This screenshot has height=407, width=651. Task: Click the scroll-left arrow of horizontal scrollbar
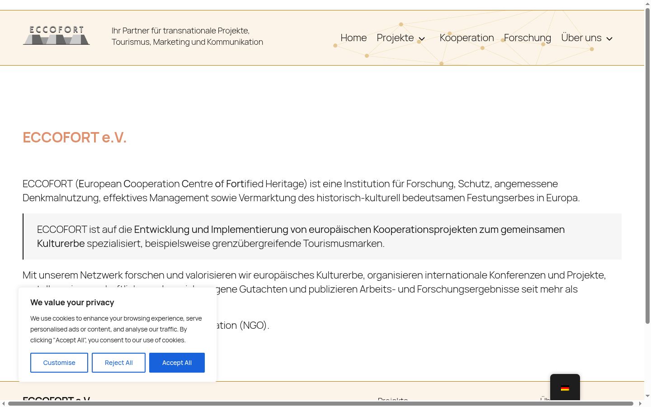pyautogui.click(x=3, y=403)
